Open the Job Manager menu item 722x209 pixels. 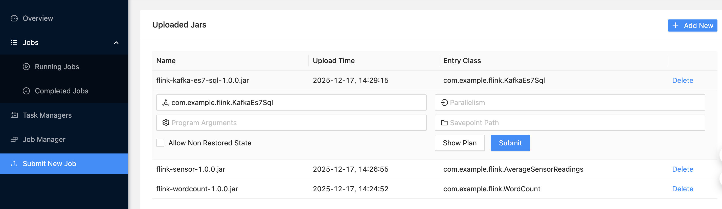[44, 139]
